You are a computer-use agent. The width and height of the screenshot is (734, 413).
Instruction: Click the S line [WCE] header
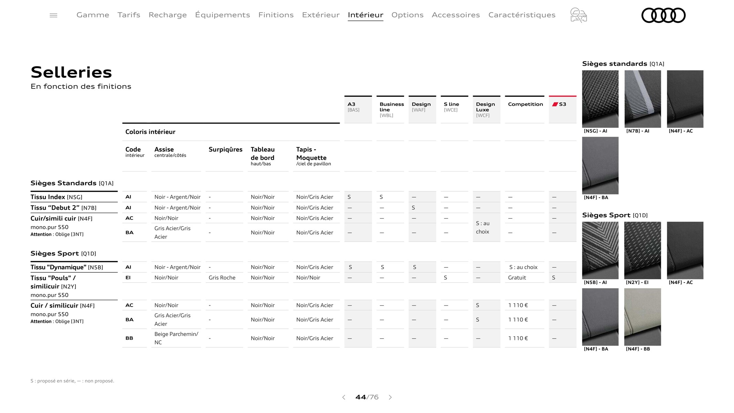(454, 109)
